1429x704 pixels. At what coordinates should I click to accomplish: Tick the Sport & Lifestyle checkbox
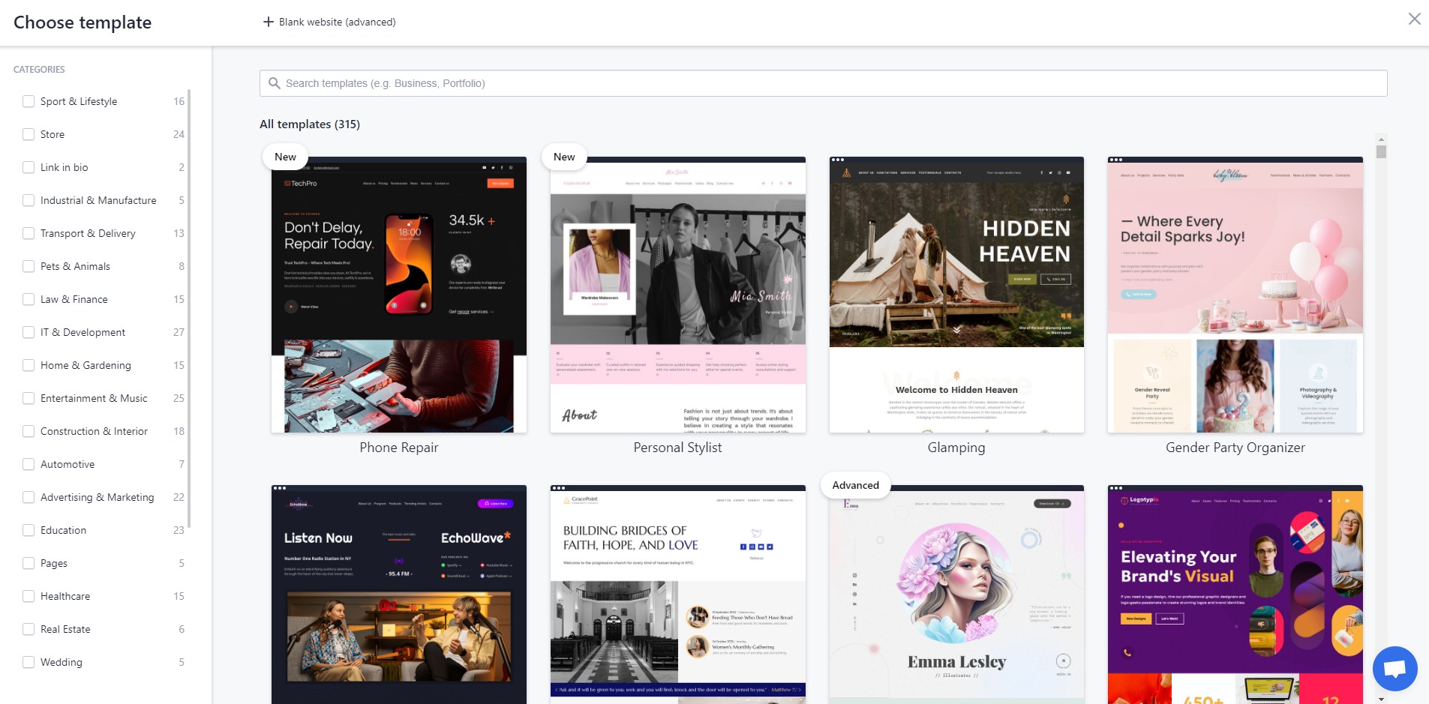[x=29, y=101]
